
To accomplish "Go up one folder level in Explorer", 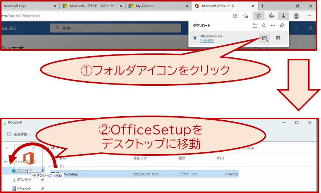I will pyautogui.click(x=34, y=148).
